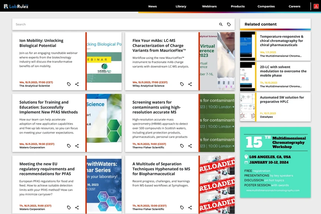
Task: Open Flex Your mAbs LC-MS webinar title
Action: click(x=159, y=46)
